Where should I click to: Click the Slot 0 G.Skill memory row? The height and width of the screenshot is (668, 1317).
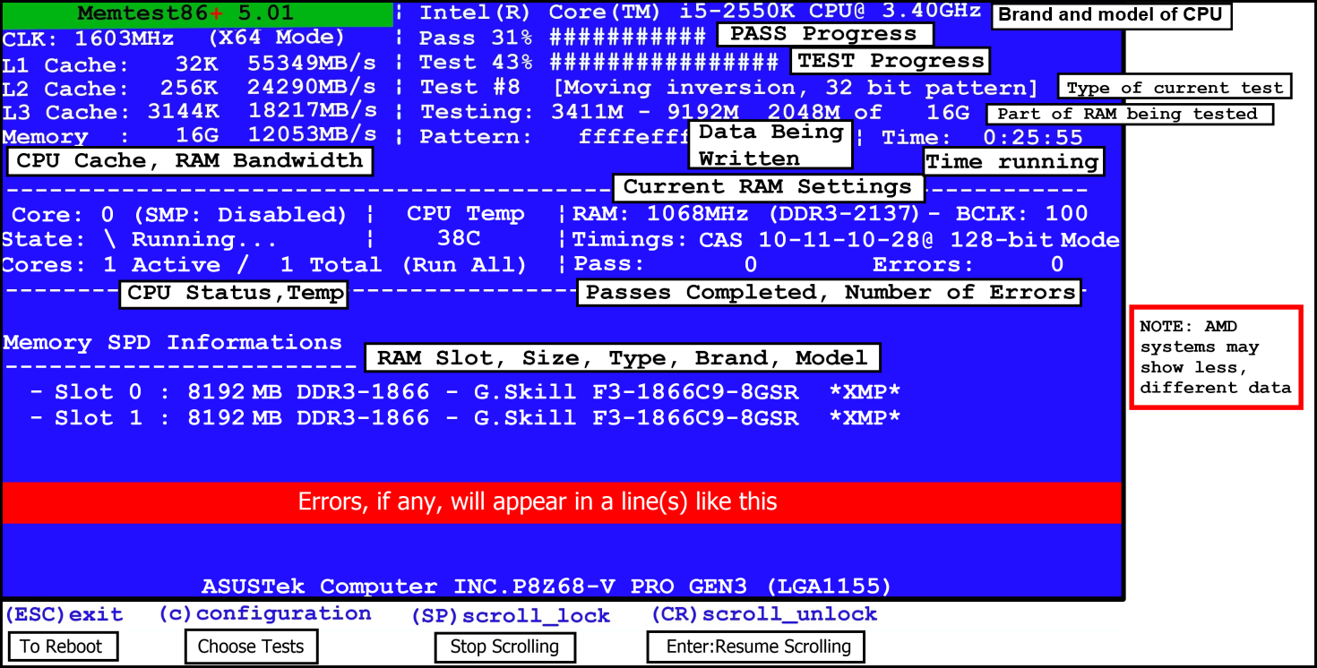465,392
